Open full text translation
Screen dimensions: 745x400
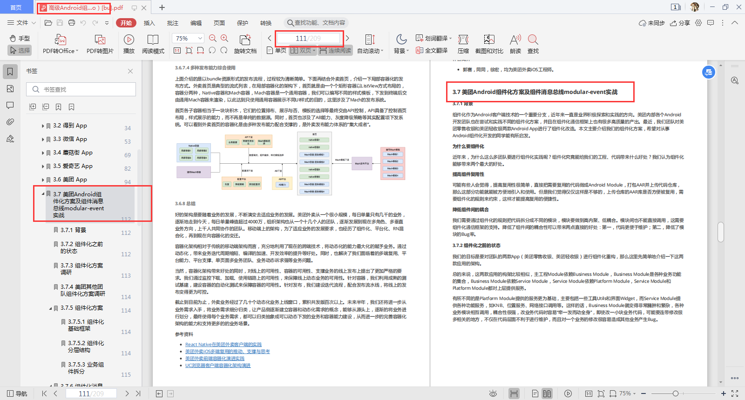coord(432,50)
